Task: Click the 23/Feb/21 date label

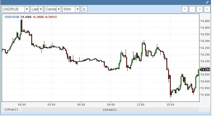Action: [x=110, y=110]
